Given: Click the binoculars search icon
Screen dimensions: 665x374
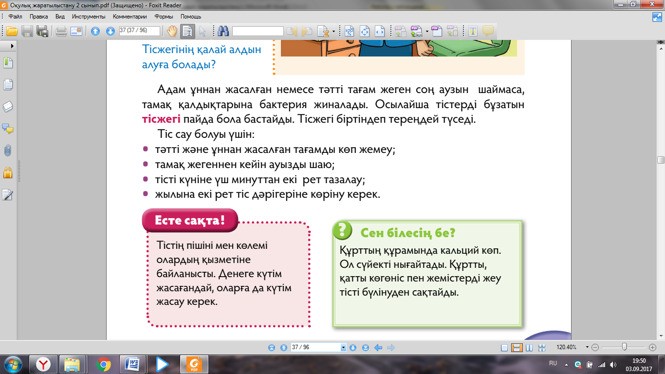Looking at the screenshot, I should [223, 31].
